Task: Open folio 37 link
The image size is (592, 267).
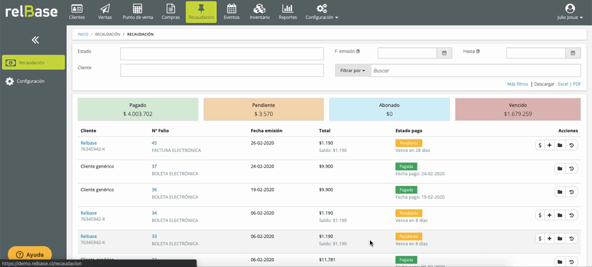Action: 154,167
